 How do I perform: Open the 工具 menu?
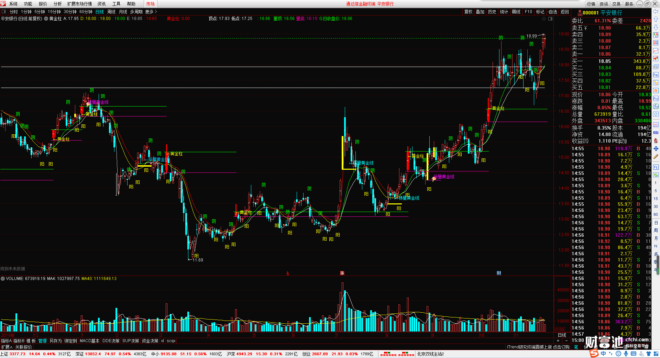[x=117, y=4]
